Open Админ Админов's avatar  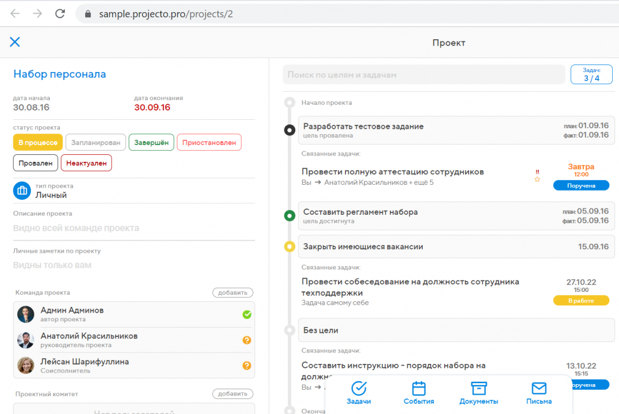(x=26, y=314)
